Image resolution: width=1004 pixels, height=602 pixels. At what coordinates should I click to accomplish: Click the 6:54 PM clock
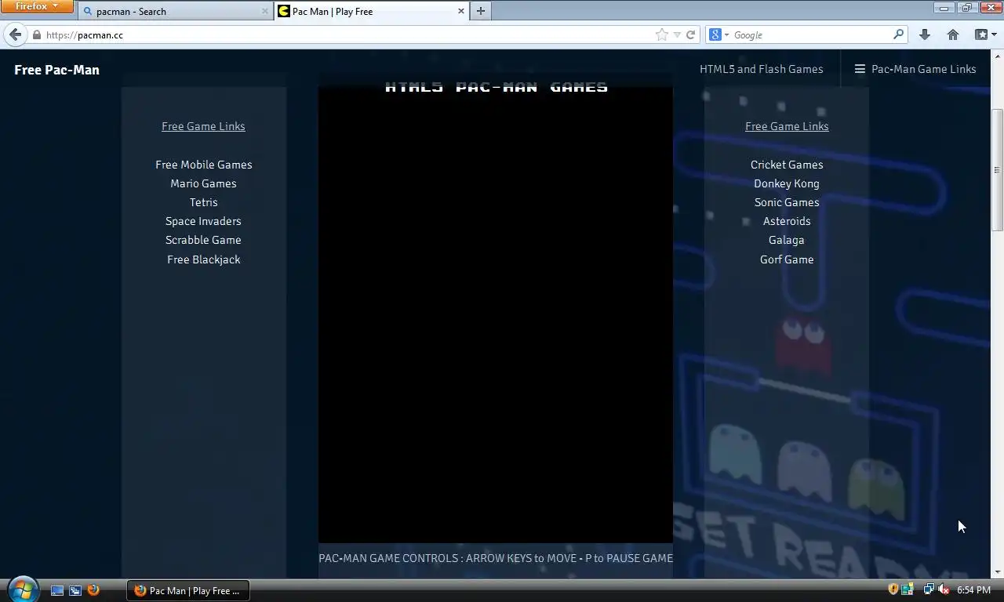coord(973,589)
